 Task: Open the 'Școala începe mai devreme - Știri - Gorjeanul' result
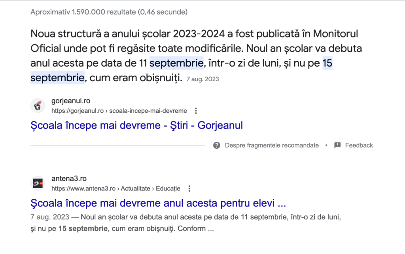point(136,126)
